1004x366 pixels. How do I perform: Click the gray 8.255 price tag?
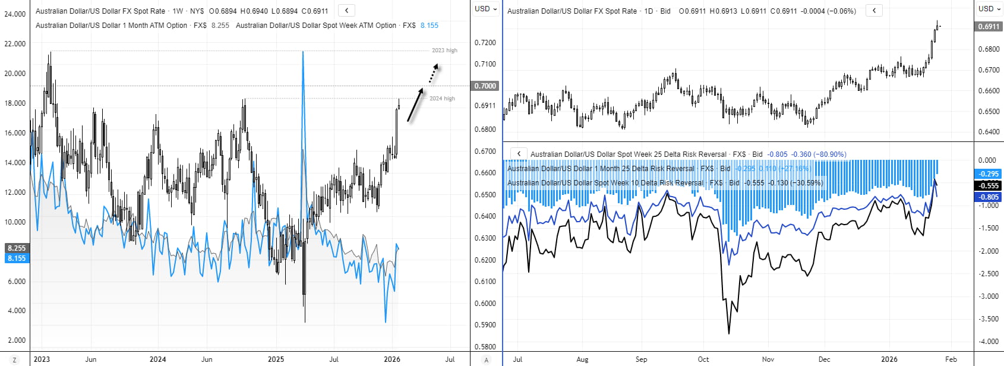pos(17,248)
